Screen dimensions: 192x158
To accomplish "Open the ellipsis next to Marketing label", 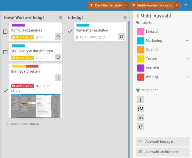I will coord(187,41).
